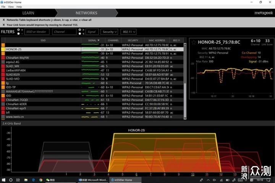275x183 pixels.
Task: Select the ChinaNet-kDER network row
Action: (x=92, y=104)
